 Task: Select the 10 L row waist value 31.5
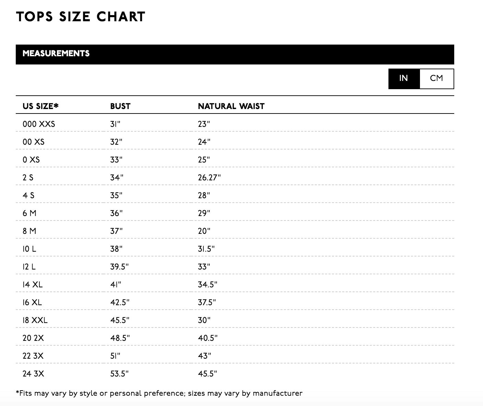(x=207, y=249)
